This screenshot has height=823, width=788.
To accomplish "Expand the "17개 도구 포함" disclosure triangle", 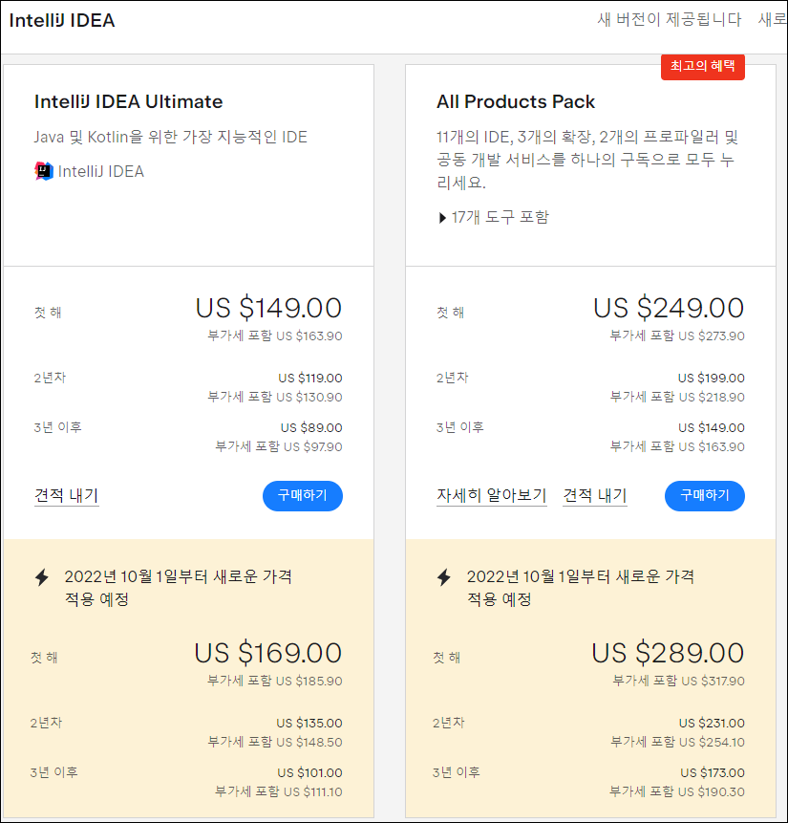I will [x=442, y=218].
